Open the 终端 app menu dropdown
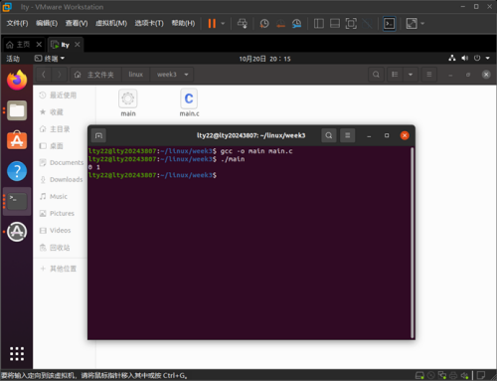This screenshot has height=381, width=497. (50, 59)
